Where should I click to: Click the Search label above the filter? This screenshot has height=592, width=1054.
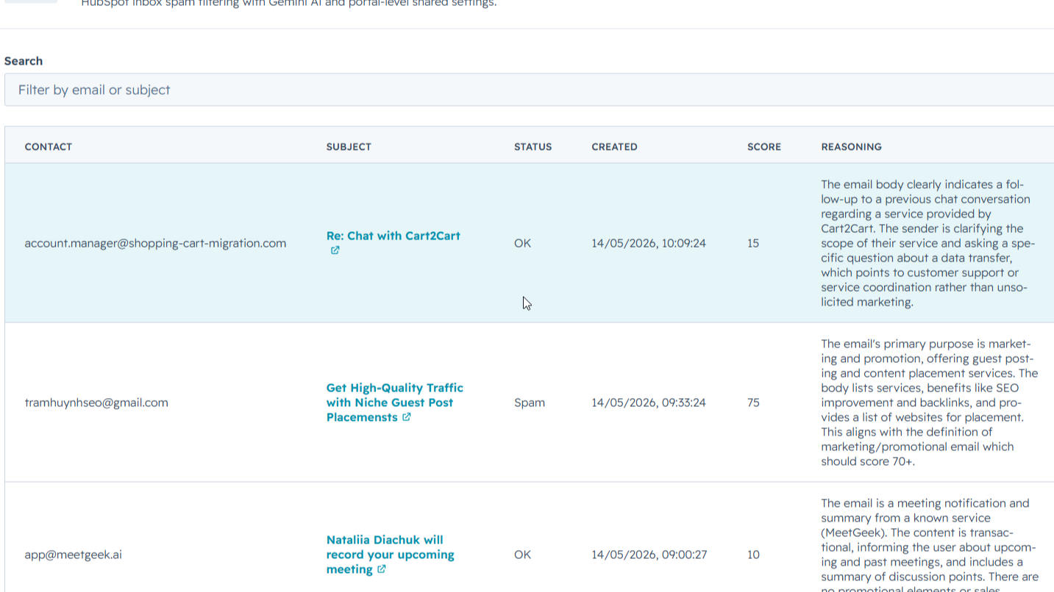pos(24,61)
